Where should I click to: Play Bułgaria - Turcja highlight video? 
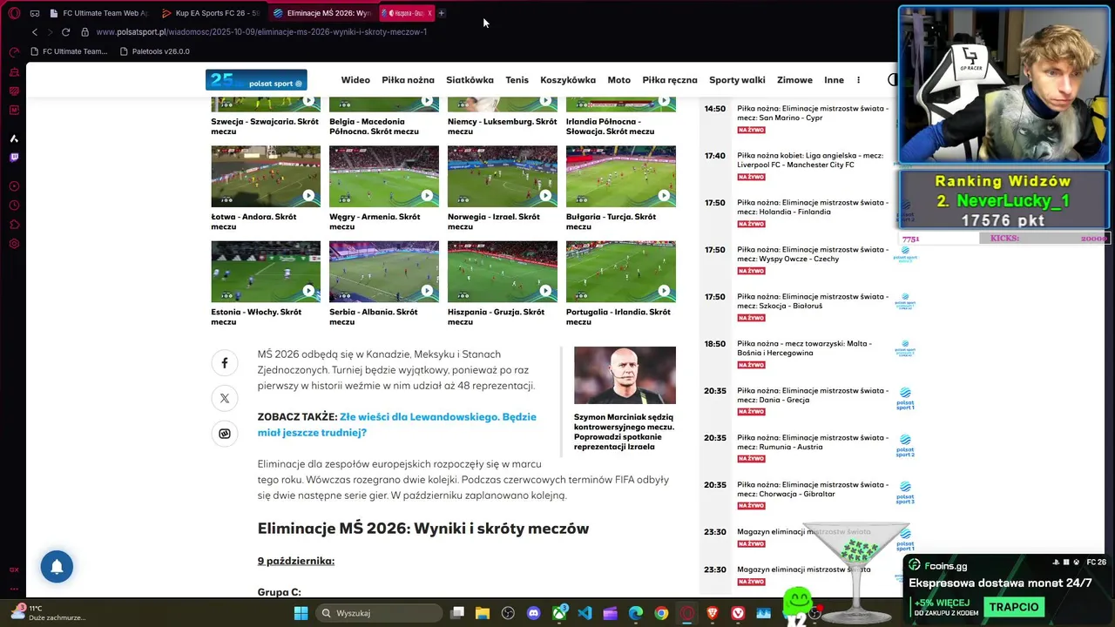click(x=621, y=176)
